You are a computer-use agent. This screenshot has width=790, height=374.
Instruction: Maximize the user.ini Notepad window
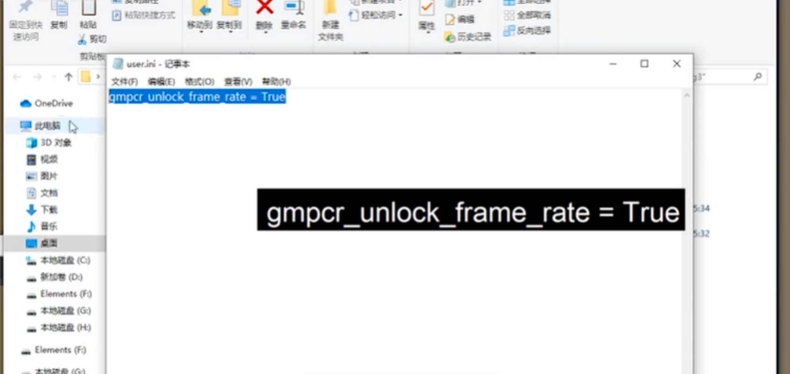tap(644, 64)
